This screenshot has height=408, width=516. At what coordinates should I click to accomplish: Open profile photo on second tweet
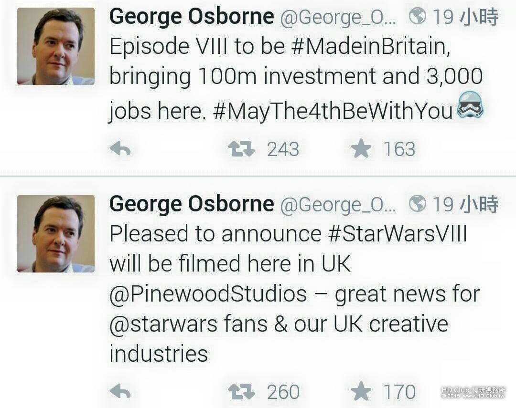click(56, 233)
